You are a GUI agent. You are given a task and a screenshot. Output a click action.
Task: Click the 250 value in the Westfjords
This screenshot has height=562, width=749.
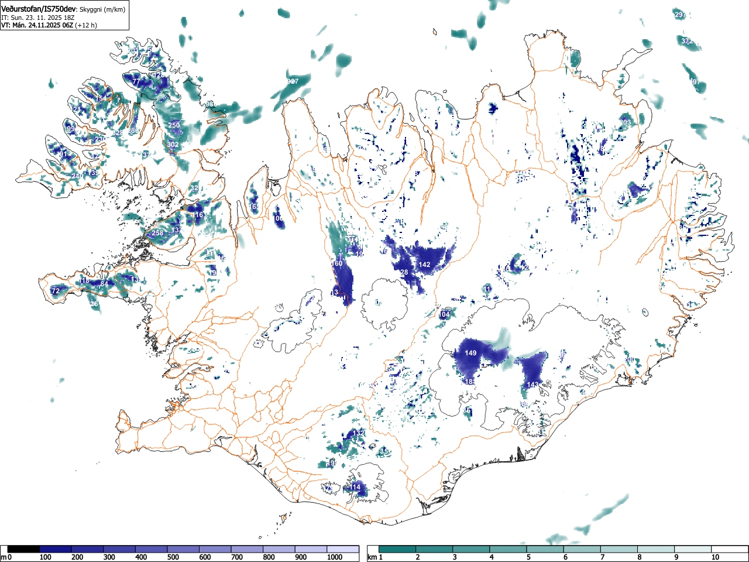tap(174, 125)
